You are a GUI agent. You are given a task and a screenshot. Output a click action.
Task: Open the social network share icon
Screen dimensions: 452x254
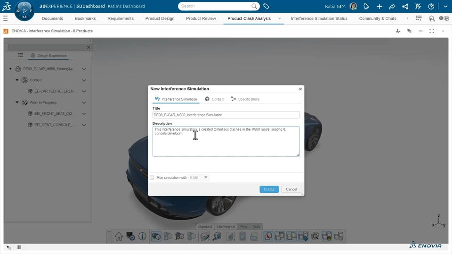click(x=405, y=6)
